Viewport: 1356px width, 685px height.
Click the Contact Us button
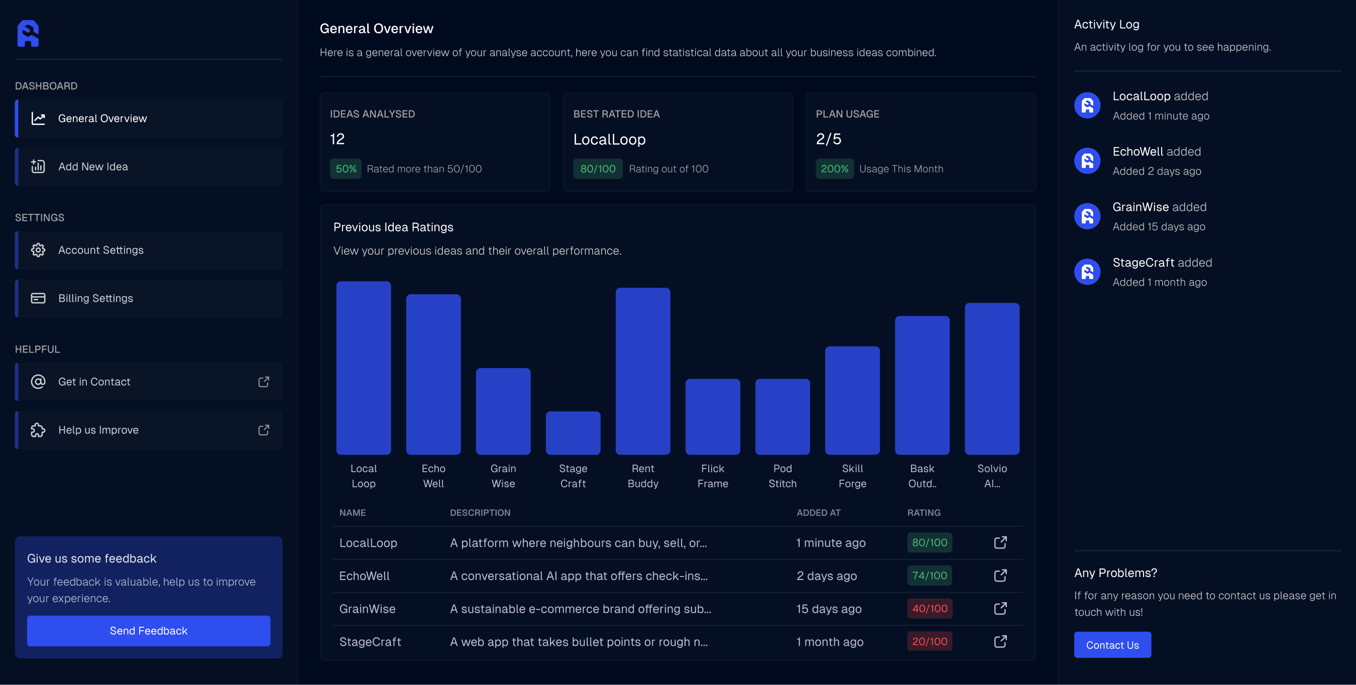click(x=1112, y=644)
